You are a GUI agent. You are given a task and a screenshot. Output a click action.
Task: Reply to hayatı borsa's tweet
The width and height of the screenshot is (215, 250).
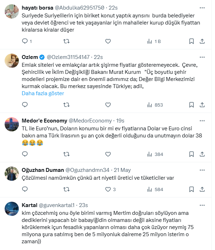click(25, 41)
